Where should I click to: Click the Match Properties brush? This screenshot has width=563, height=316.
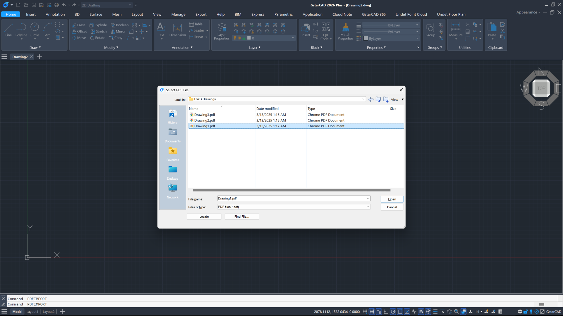[x=345, y=31]
